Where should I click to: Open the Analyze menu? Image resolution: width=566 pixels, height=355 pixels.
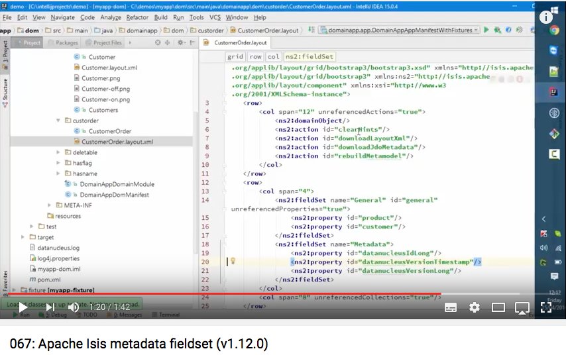click(111, 17)
